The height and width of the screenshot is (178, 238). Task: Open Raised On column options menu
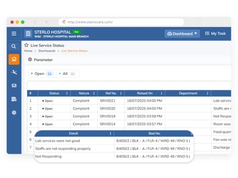[x=161, y=94]
